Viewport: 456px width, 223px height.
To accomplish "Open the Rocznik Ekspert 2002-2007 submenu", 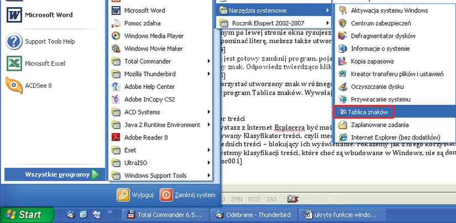I will click(274, 23).
